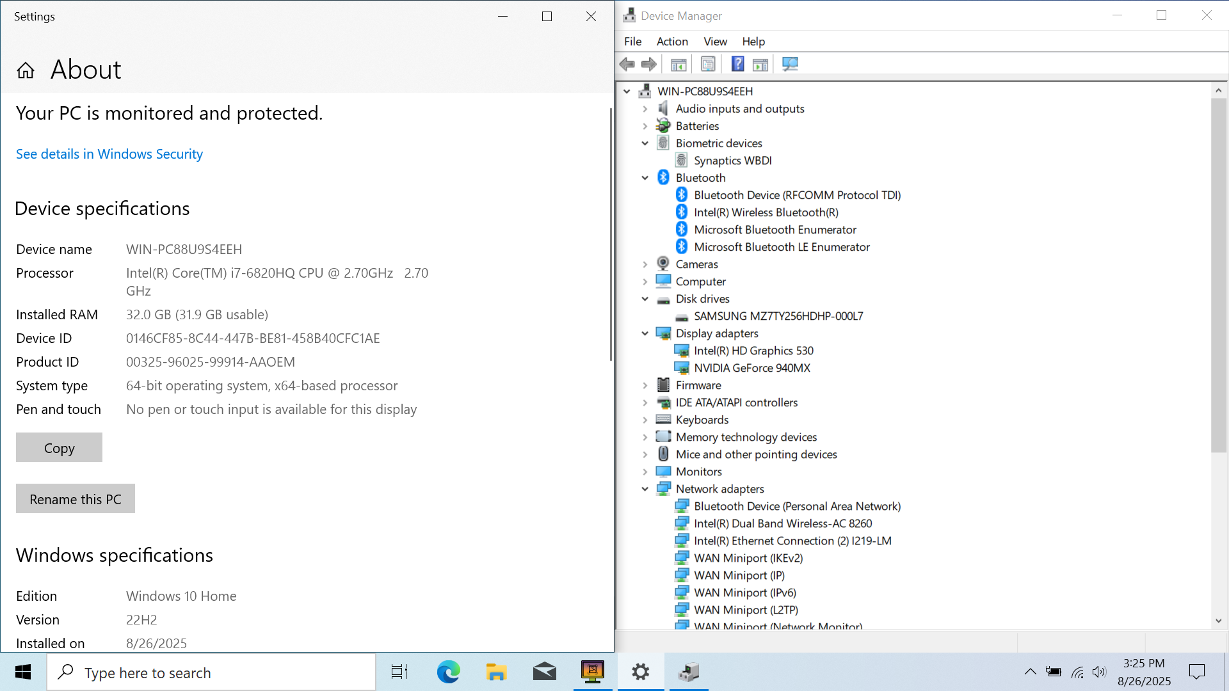Open the View menu in Device Manager
This screenshot has width=1229, height=691.
click(x=715, y=42)
